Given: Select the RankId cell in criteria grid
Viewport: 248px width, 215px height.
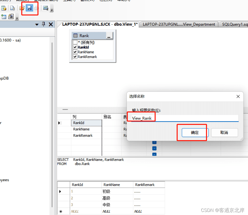Looking at the screenshot, I should (x=87, y=123).
